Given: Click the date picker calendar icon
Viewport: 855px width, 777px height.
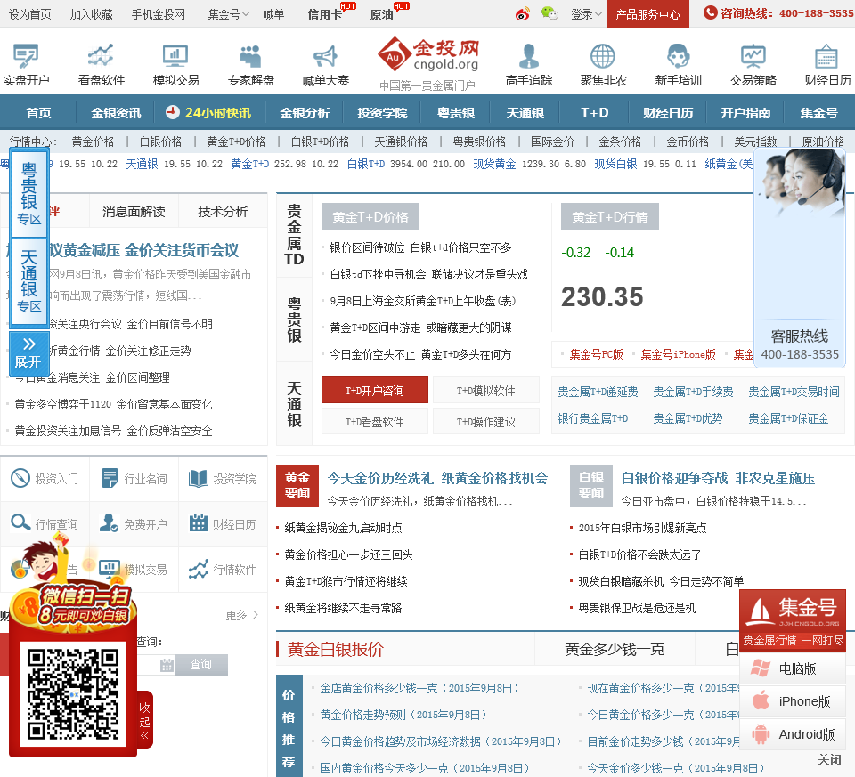Looking at the screenshot, I should [x=167, y=665].
